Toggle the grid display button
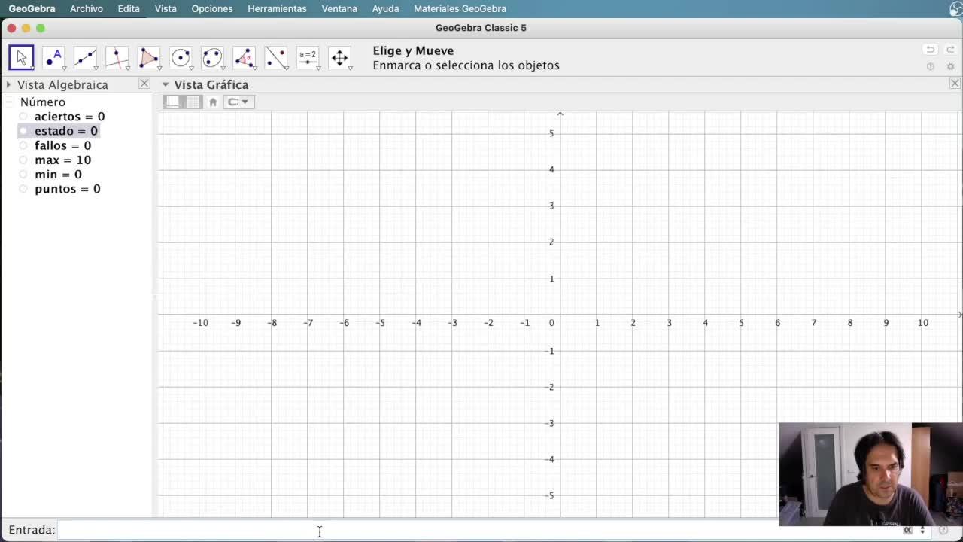Image resolution: width=963 pixels, height=542 pixels. click(193, 102)
